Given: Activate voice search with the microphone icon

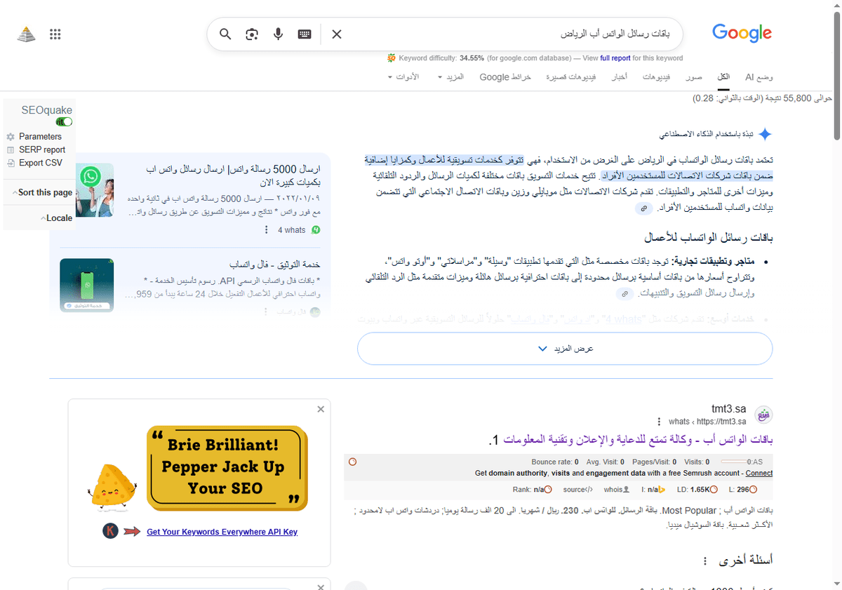Looking at the screenshot, I should 278,34.
